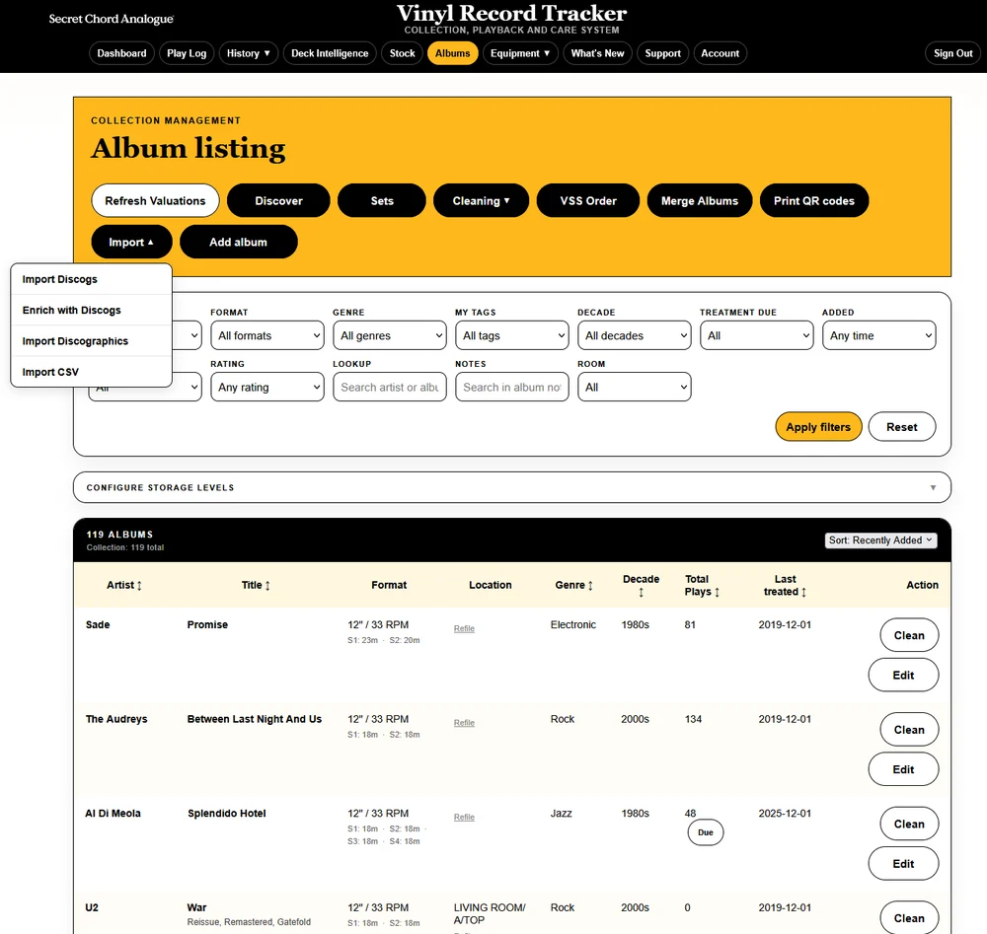
Task: Sort the album table by Artist
Action: (x=124, y=585)
